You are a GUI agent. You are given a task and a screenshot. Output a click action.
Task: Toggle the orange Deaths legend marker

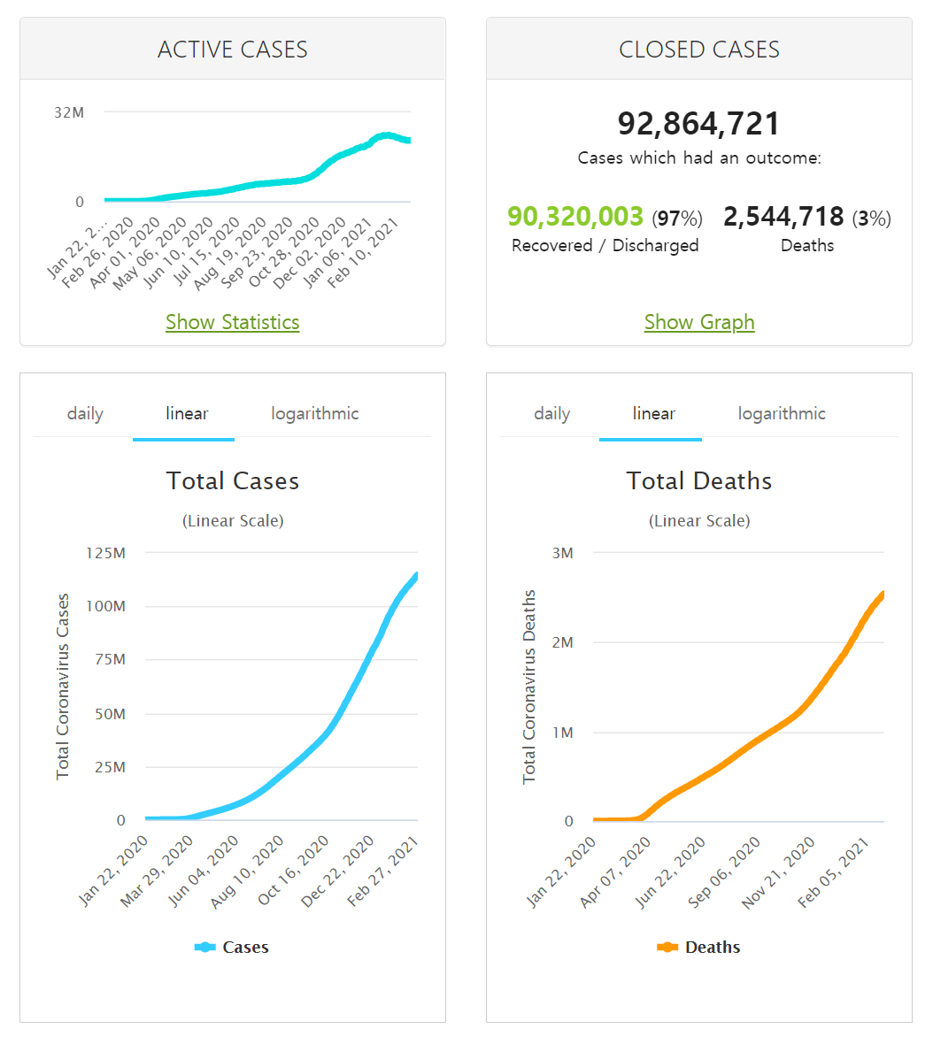pyautogui.click(x=667, y=947)
